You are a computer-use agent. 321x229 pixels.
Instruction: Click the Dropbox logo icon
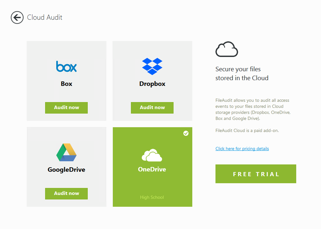click(x=152, y=66)
